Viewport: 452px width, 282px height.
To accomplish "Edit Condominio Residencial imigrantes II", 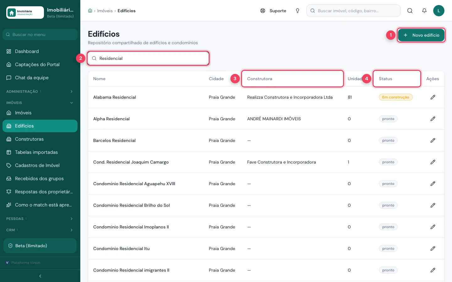I will pyautogui.click(x=433, y=270).
